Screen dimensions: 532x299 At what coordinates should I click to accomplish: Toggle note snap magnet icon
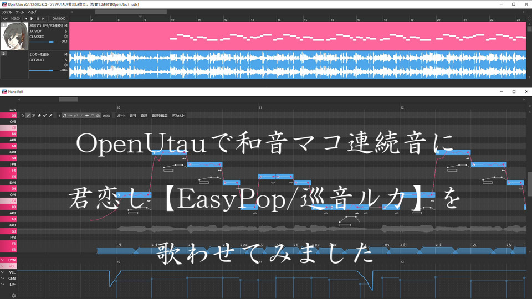coord(98,116)
